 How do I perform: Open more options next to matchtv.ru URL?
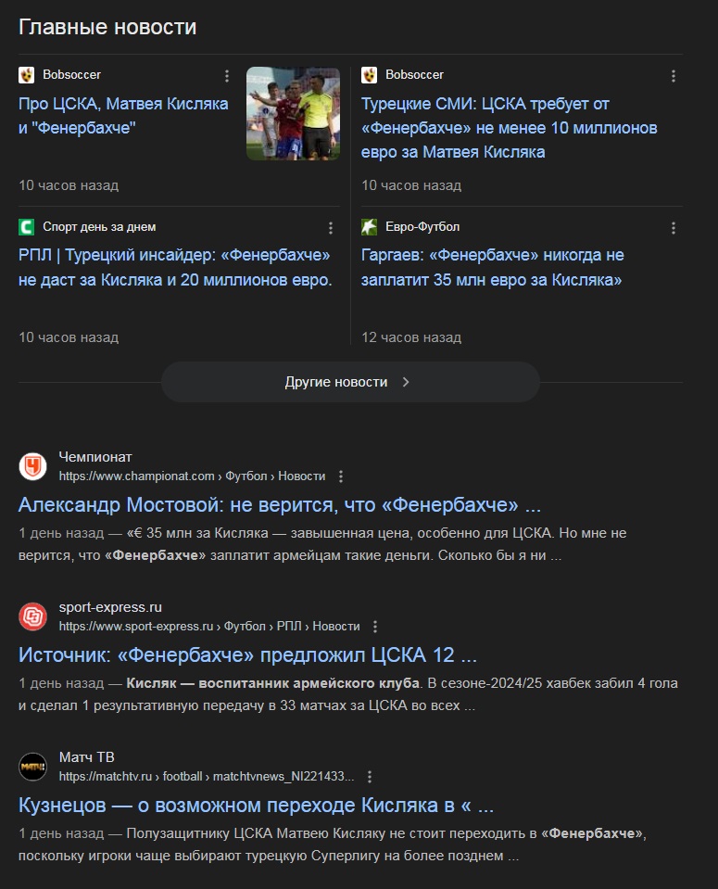coord(370,778)
